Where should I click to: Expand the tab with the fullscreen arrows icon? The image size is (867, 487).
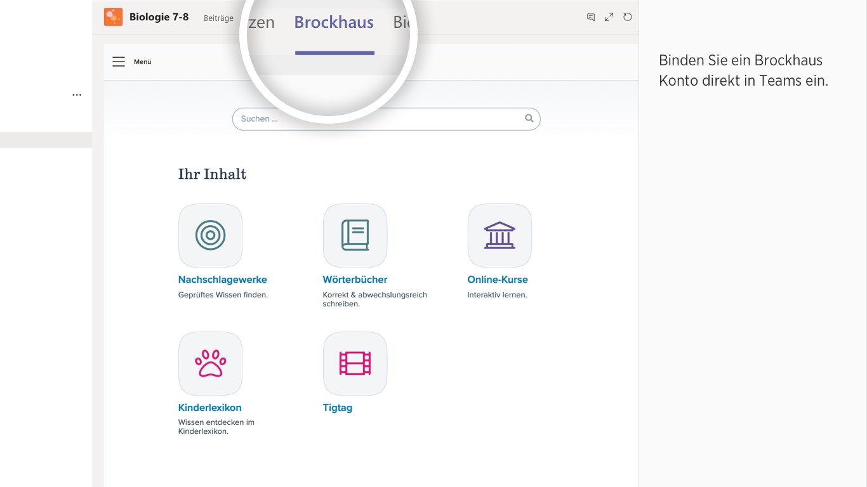coord(609,17)
